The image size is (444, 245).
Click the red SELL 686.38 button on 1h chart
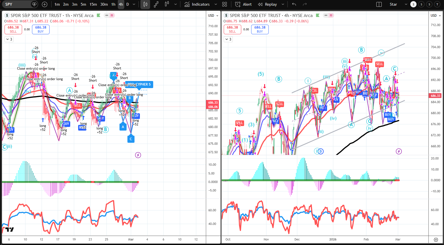tap(13, 29)
